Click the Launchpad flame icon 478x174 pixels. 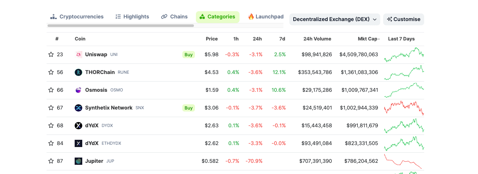(x=251, y=16)
